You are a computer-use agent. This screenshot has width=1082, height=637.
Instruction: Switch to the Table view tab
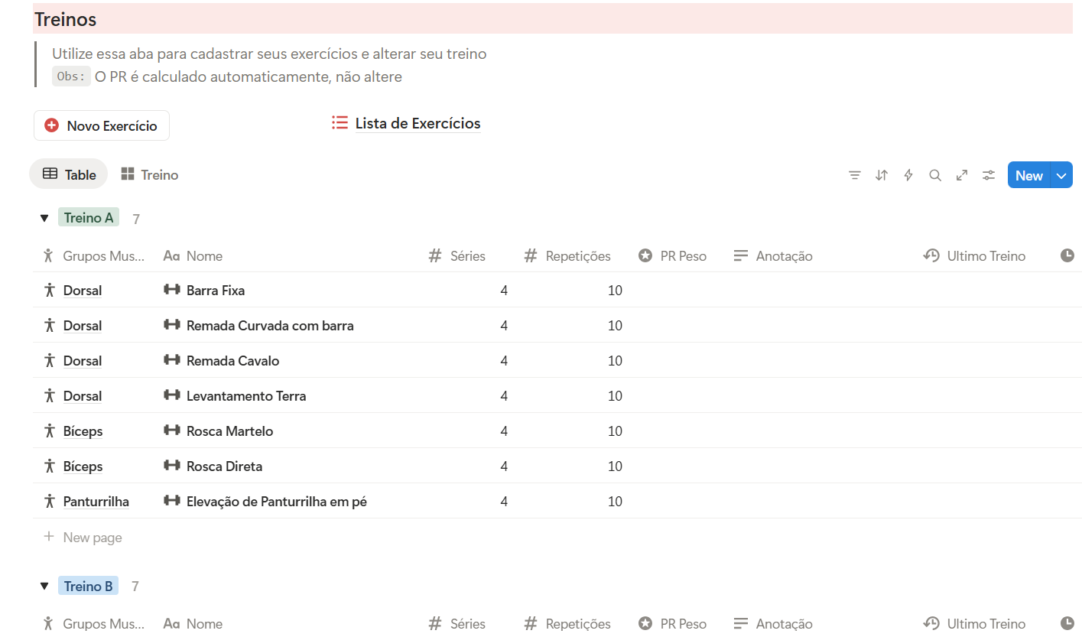click(70, 174)
